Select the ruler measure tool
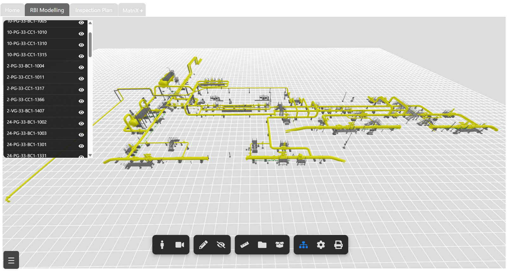The width and height of the screenshot is (507, 271). [244, 245]
